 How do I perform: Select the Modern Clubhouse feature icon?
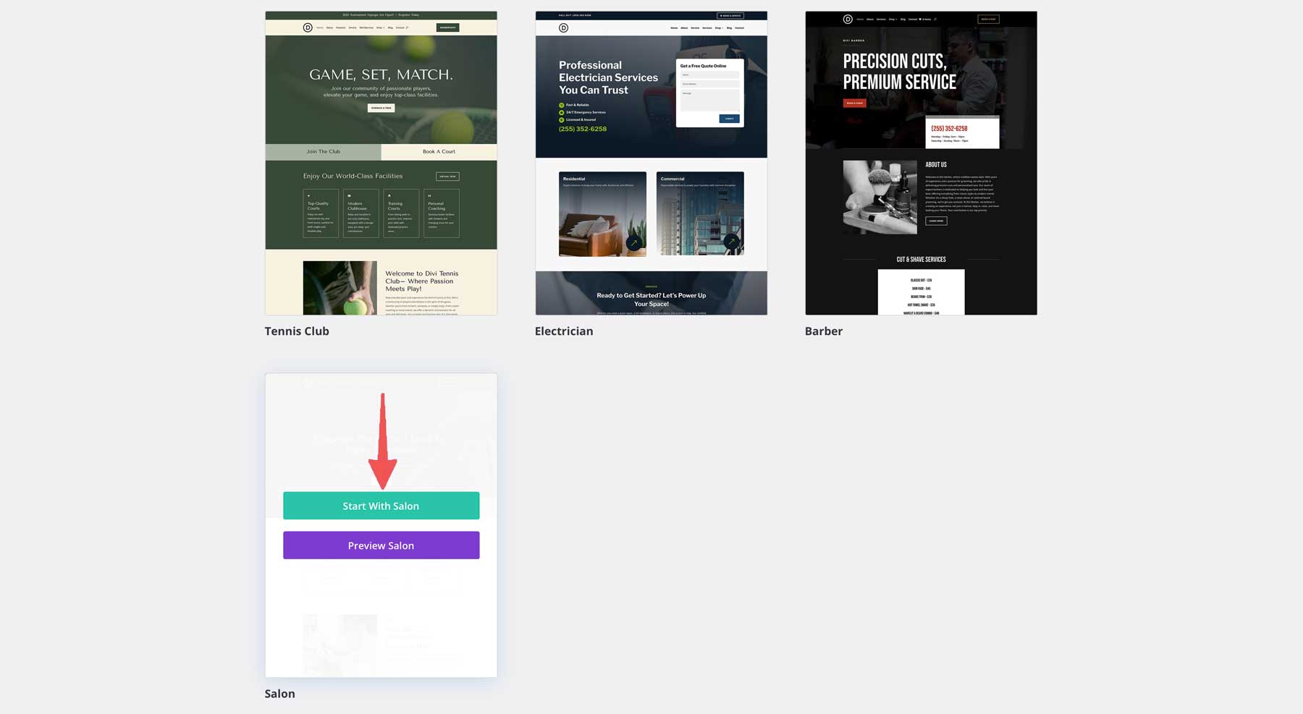(349, 195)
